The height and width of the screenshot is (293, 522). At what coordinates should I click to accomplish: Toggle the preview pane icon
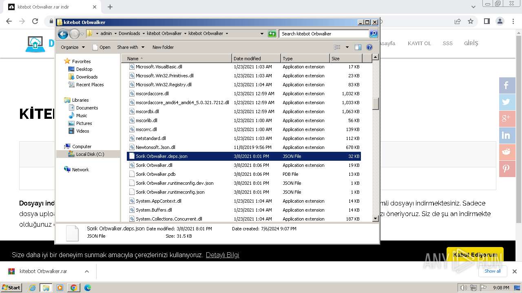[358, 47]
